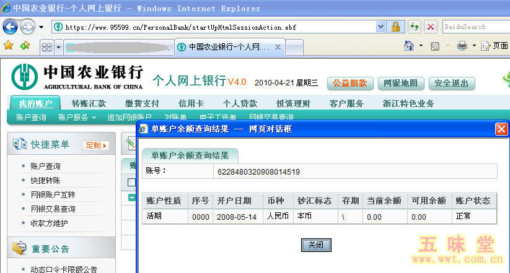
Task: Click the 定制 button beside 快捷菜单
Action: click(95, 145)
